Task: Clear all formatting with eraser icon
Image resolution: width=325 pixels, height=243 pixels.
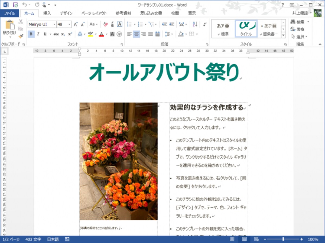Action: [x=106, y=24]
